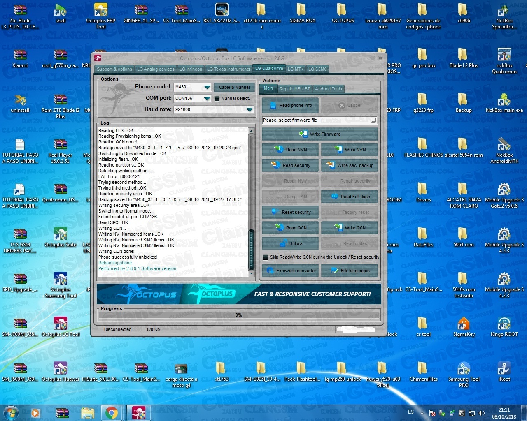Click the Windows Start button
Viewport: 527px width, 421px height.
point(11,413)
